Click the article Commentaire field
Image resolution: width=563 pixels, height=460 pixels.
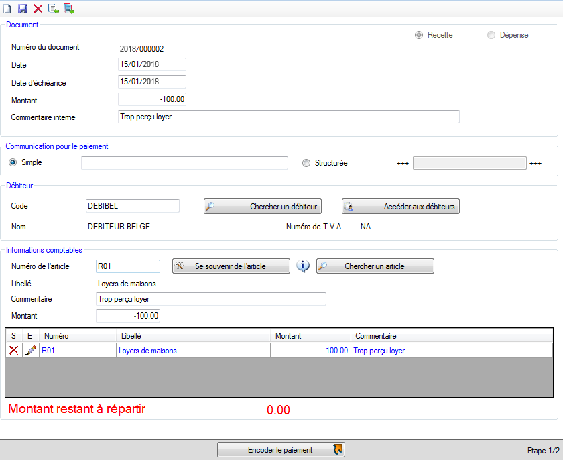[211, 299]
